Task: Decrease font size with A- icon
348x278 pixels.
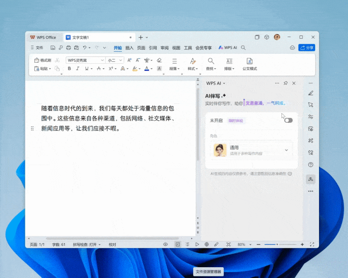Action: click(x=138, y=60)
